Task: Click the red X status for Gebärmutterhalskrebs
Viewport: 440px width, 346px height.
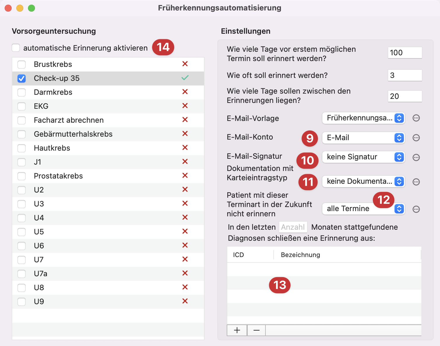Action: tap(185, 133)
